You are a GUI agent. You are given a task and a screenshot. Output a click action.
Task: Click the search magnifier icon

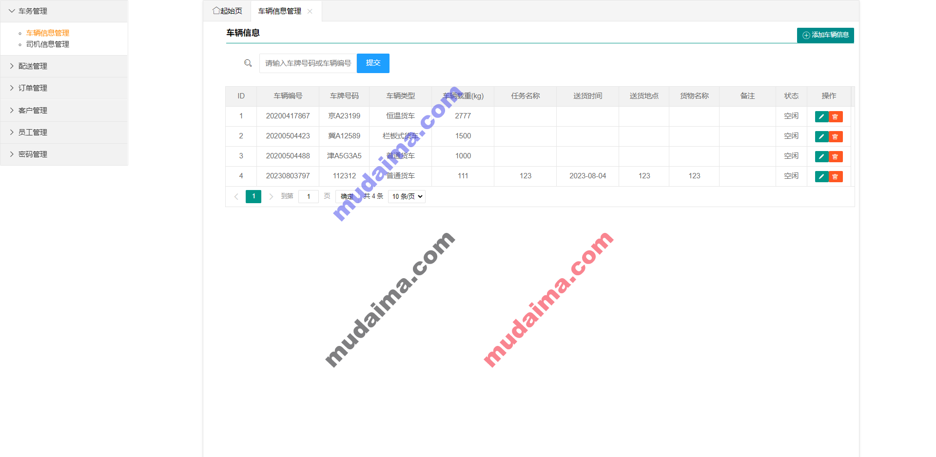248,63
